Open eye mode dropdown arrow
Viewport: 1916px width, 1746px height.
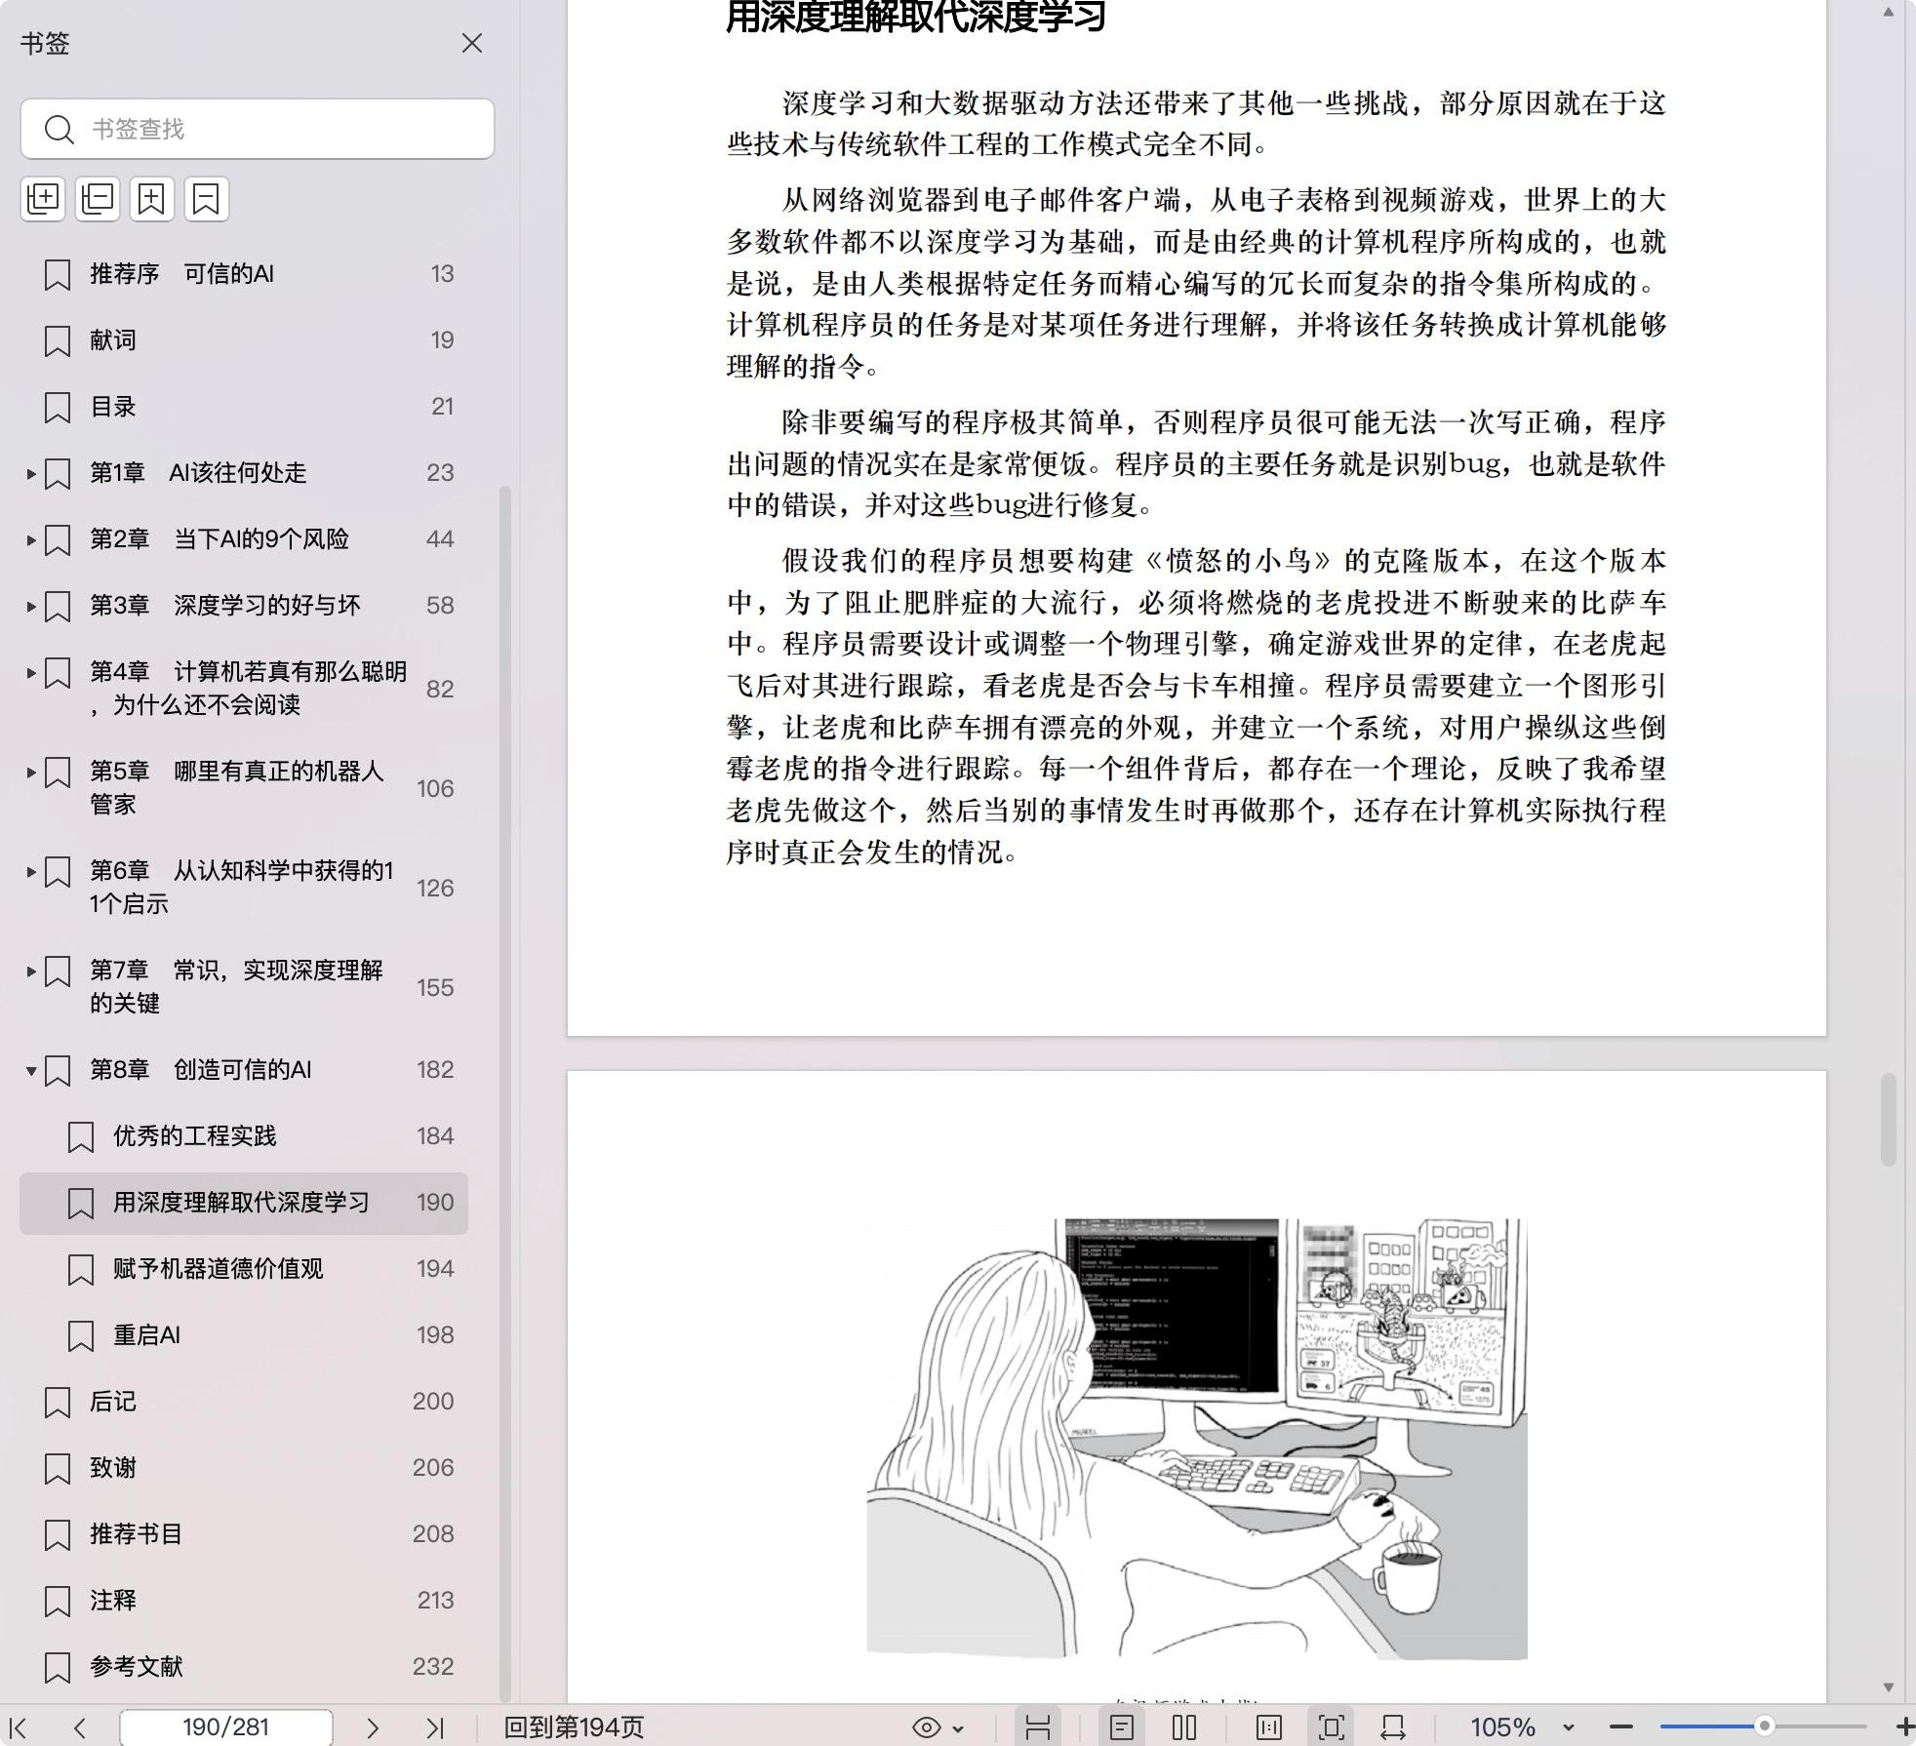point(958,1728)
